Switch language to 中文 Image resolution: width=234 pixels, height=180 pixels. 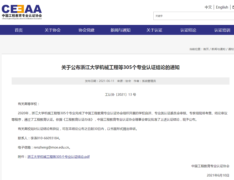pos(208,7)
